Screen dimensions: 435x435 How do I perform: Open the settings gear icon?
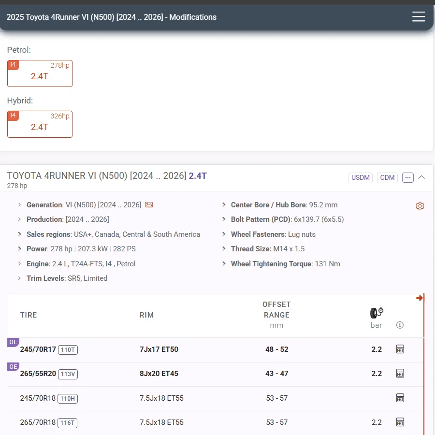click(420, 206)
